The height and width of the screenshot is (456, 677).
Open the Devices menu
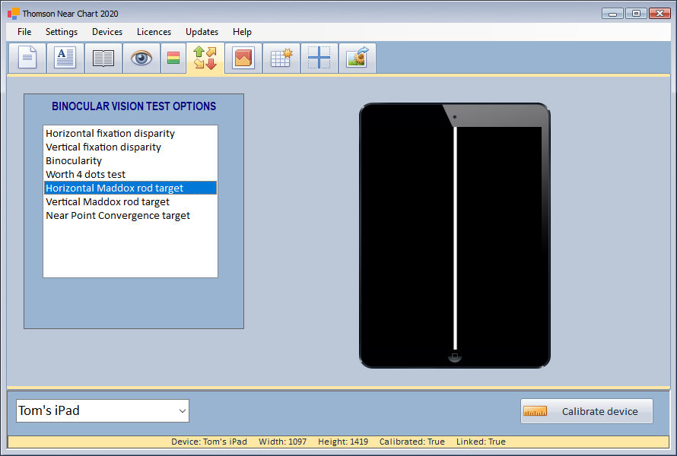[x=107, y=32]
